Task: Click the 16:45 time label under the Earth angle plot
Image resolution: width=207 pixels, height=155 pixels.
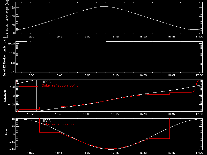Action: [x=171, y=37]
